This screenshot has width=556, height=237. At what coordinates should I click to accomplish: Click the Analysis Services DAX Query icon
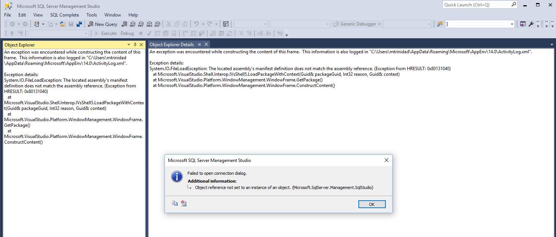point(157,24)
